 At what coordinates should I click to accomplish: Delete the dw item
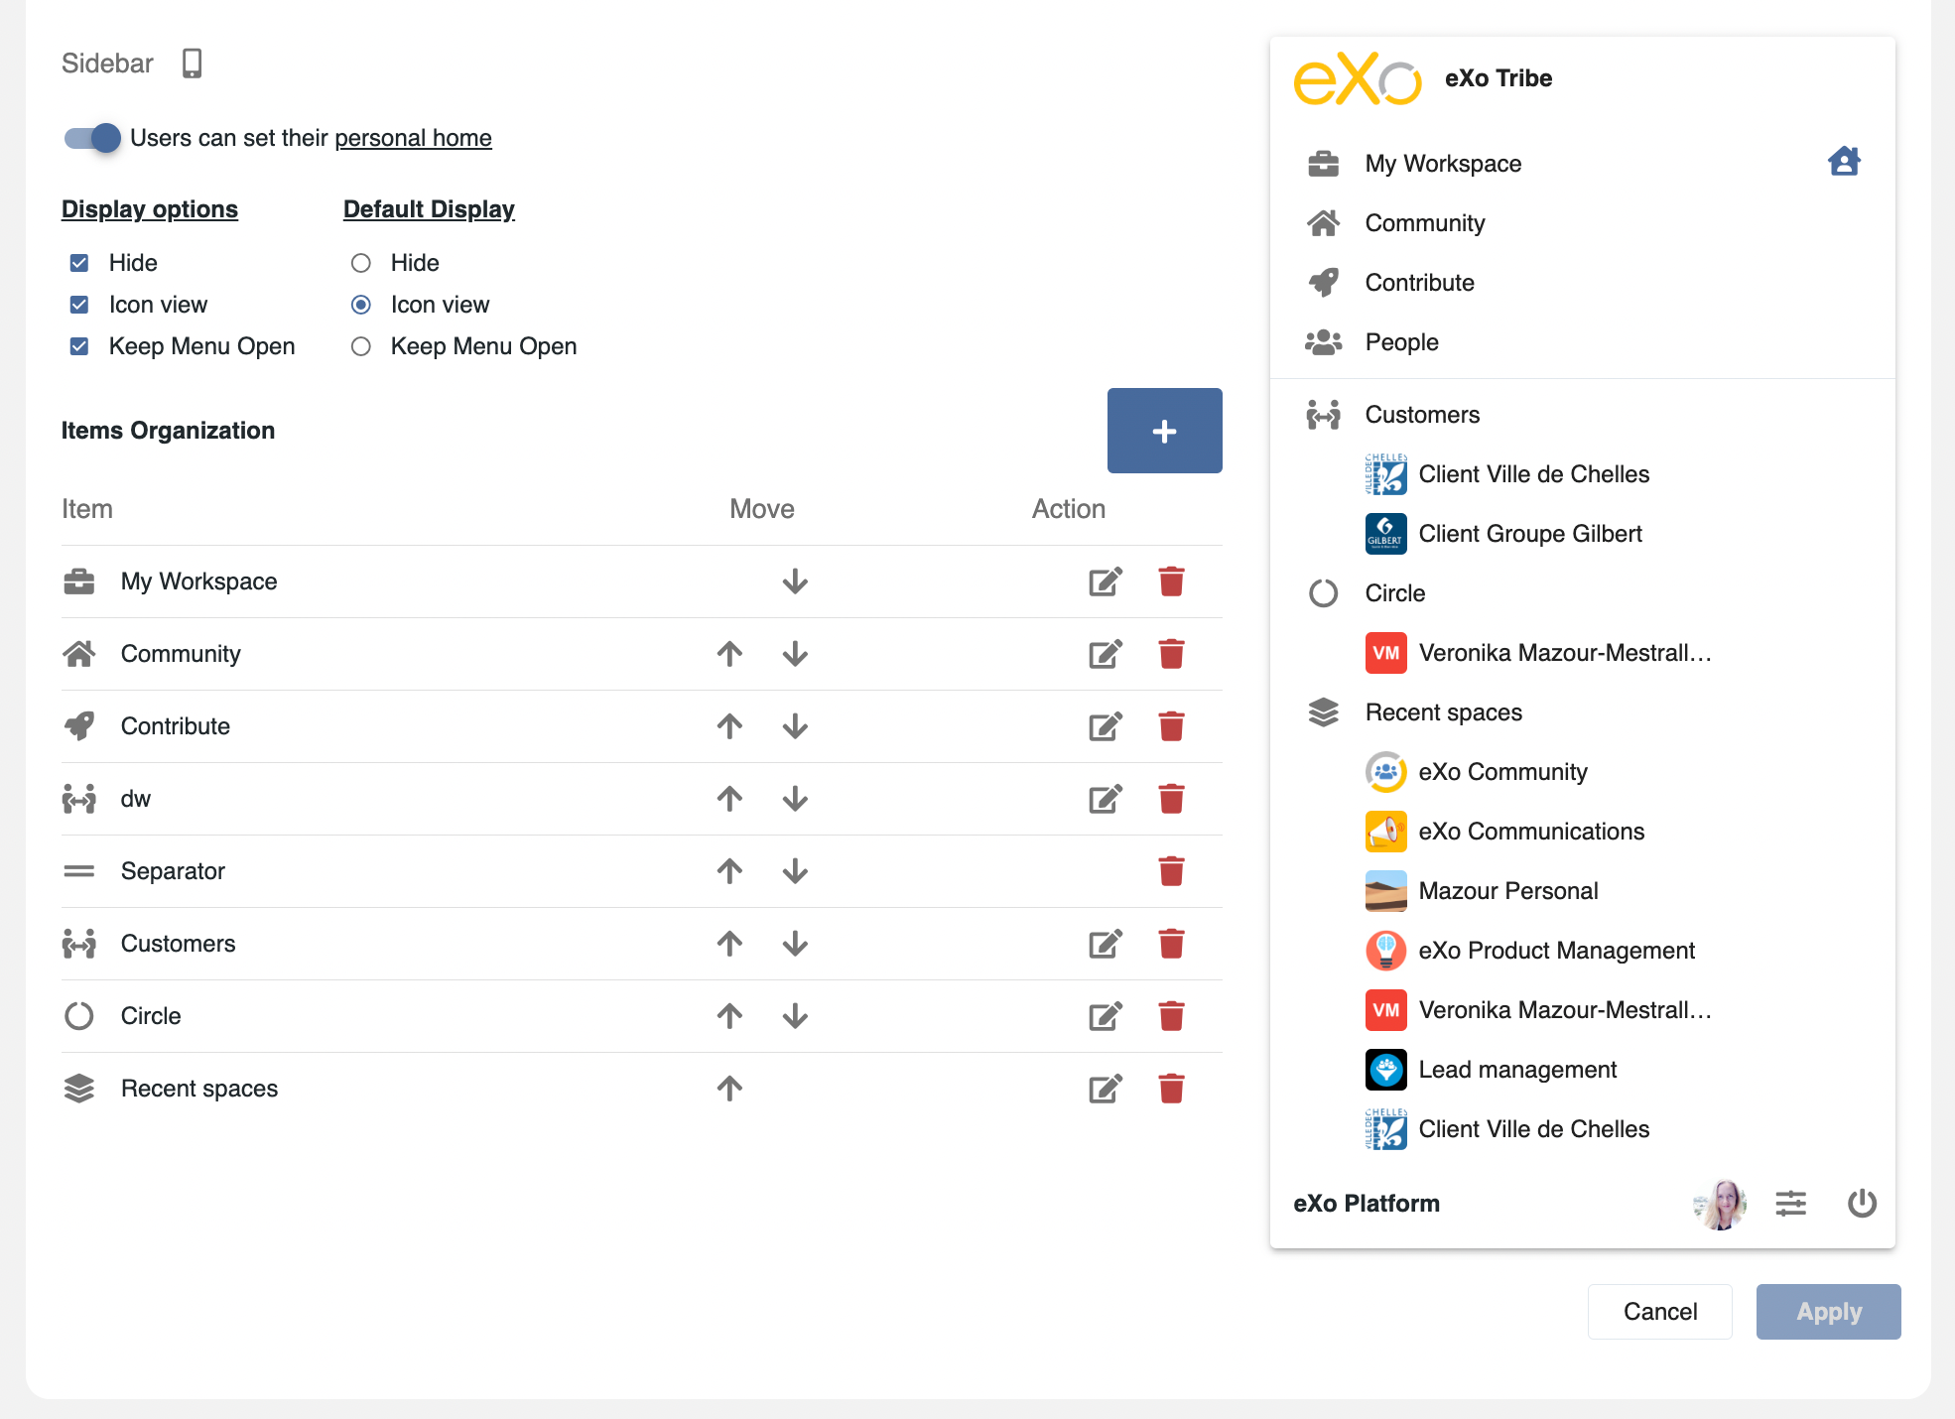tap(1171, 799)
